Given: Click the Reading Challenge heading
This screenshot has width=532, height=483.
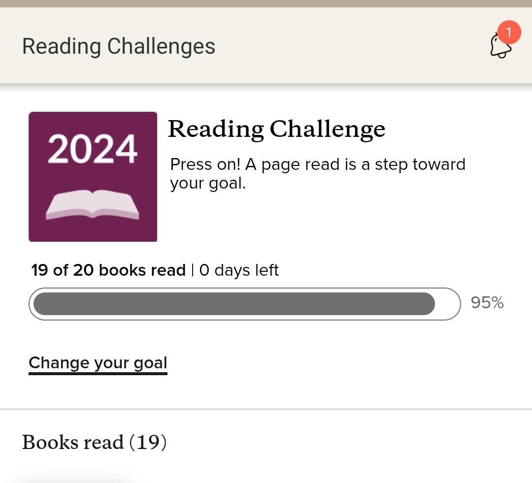Looking at the screenshot, I should 276,129.
